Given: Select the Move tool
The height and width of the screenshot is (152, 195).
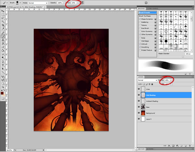Looking at the screenshot, I should tap(3, 11).
